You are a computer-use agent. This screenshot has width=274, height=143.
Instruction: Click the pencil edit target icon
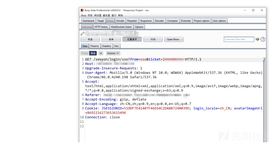(x=82, y=33)
